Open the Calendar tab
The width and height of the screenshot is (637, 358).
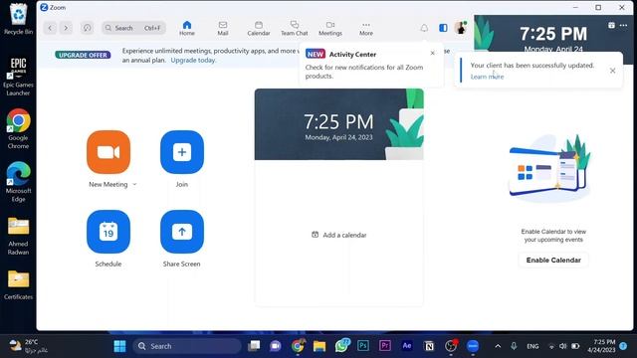(x=259, y=28)
